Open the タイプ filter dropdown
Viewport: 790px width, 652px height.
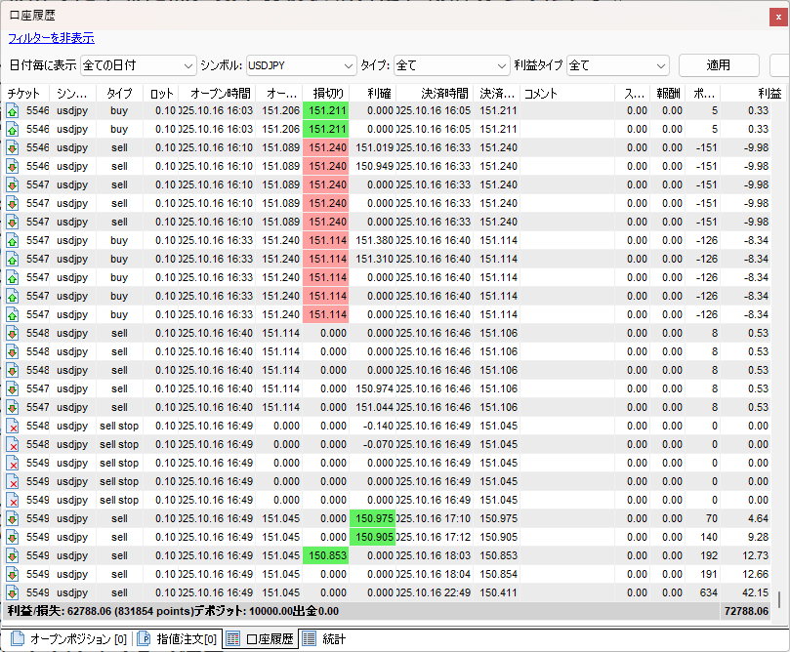pos(451,65)
